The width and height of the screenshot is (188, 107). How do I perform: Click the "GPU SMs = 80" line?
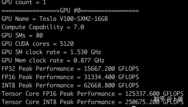(22, 36)
